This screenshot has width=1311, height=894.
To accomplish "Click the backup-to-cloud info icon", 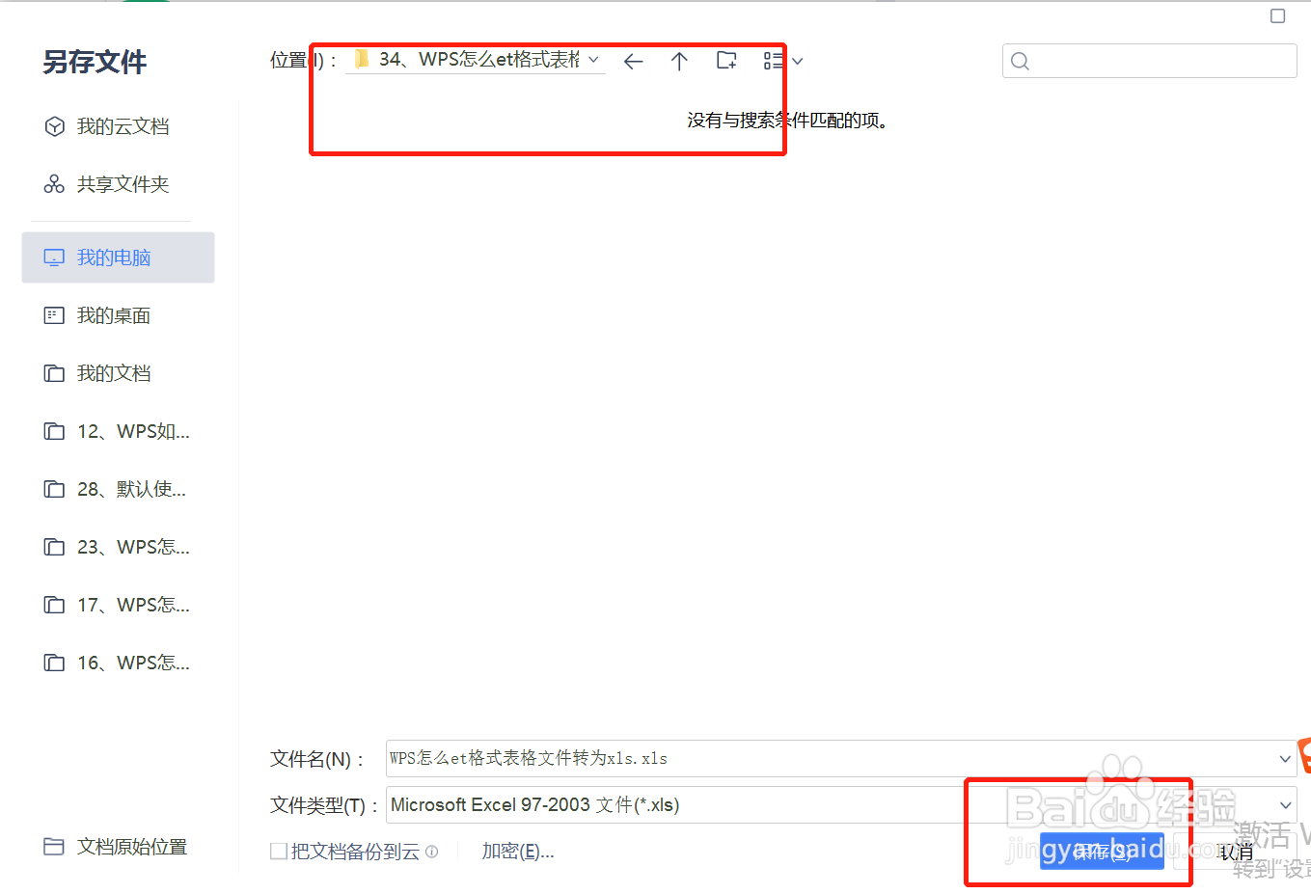I will pyautogui.click(x=432, y=852).
